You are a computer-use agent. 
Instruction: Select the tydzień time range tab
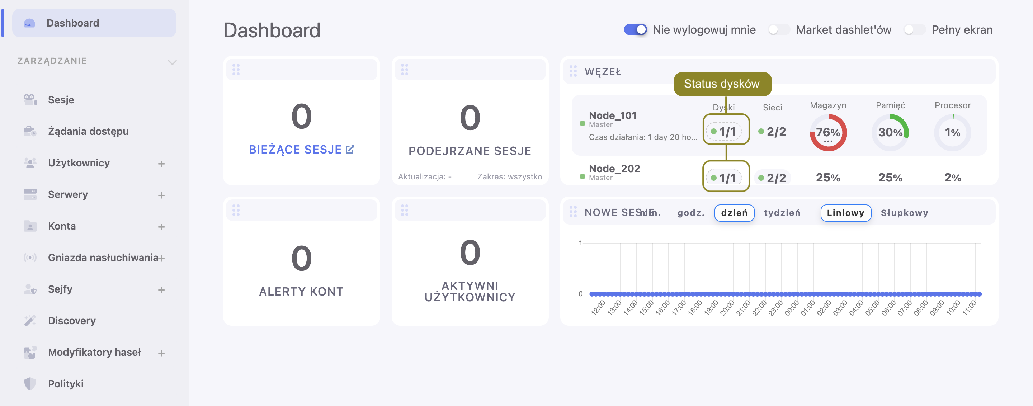[782, 213]
